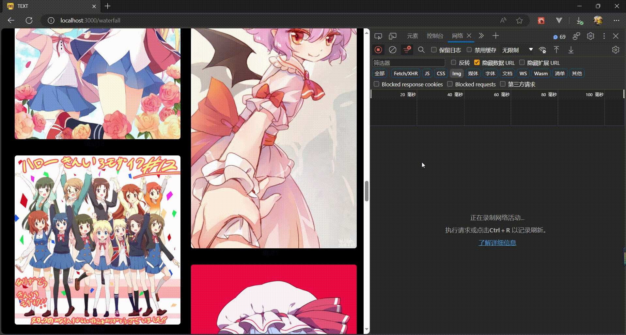Close the 网络 tab

469,36
